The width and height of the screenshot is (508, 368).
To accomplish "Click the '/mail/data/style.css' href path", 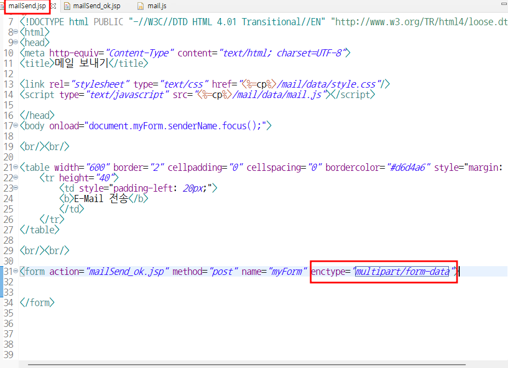I will pyautogui.click(x=326, y=84).
